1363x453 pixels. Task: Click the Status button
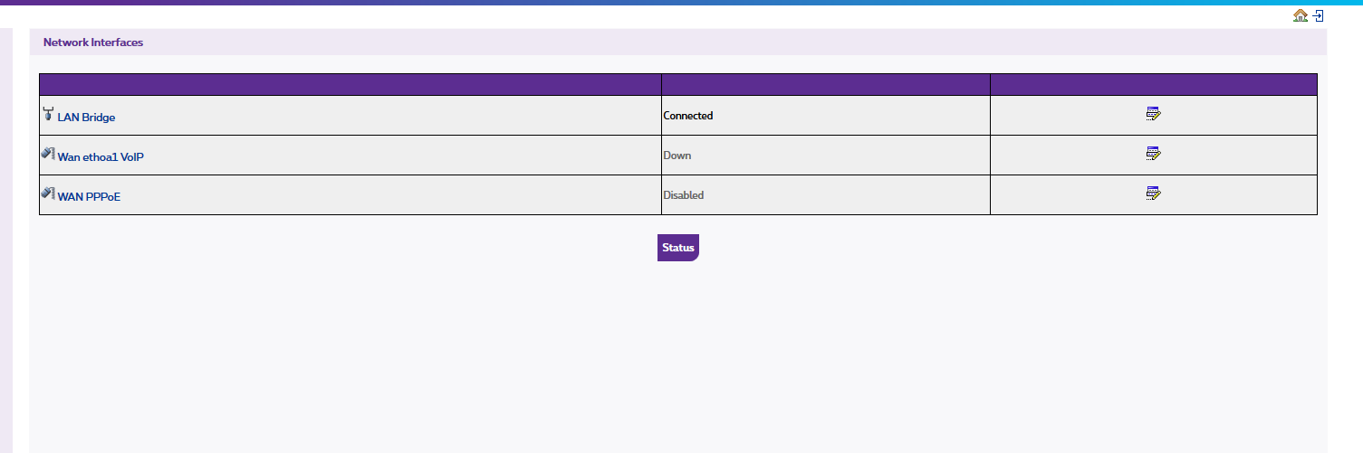tap(678, 248)
